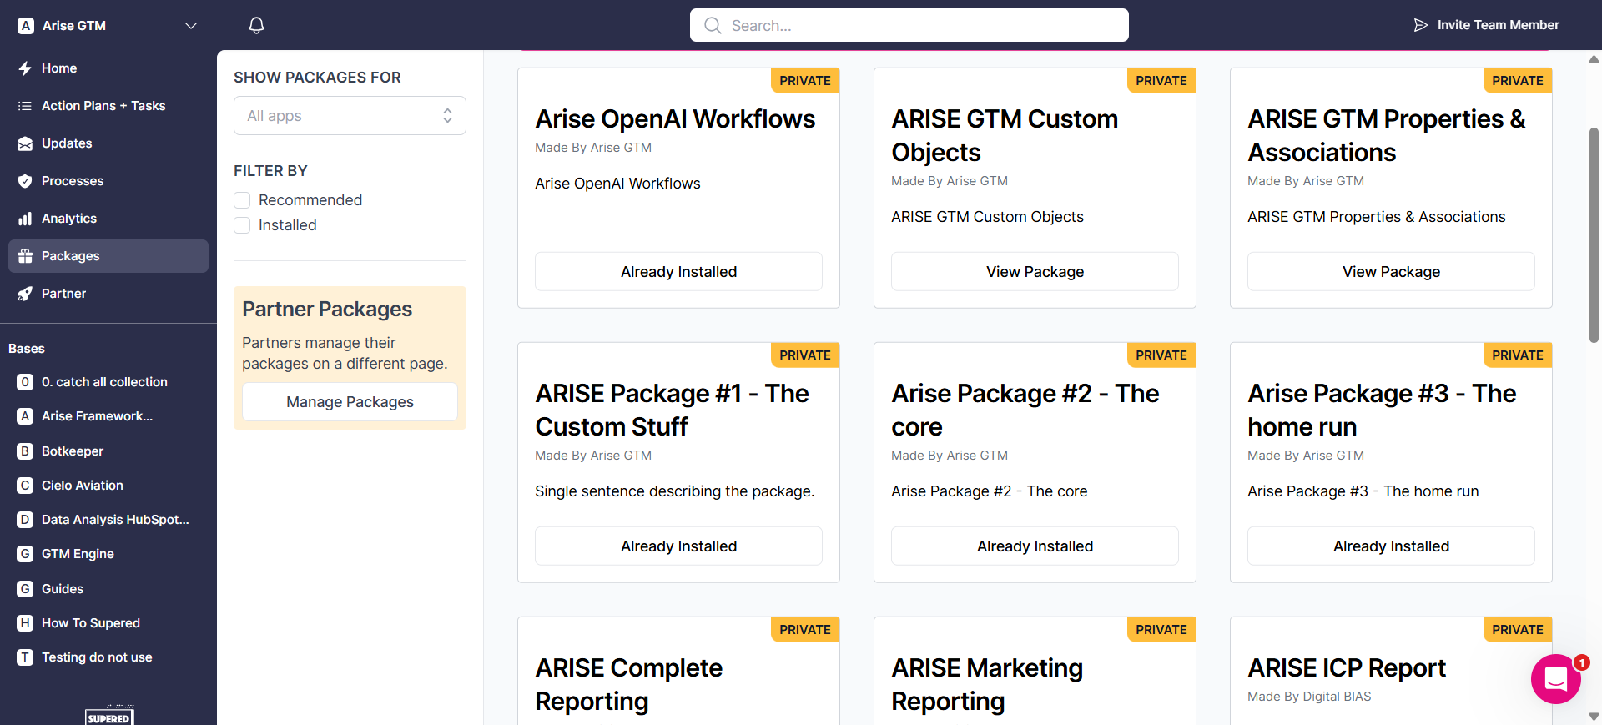Click PRIVATE badge on ARISE ICP Report card
This screenshot has width=1602, height=725.
pyautogui.click(x=1517, y=630)
